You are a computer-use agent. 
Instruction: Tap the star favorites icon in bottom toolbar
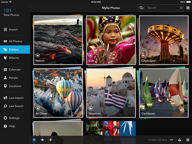click(42, 140)
